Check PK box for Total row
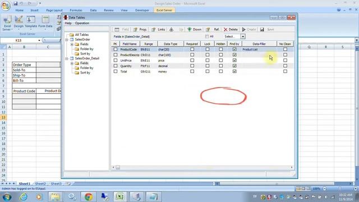Screen dimensions: 359x202 point(116,71)
